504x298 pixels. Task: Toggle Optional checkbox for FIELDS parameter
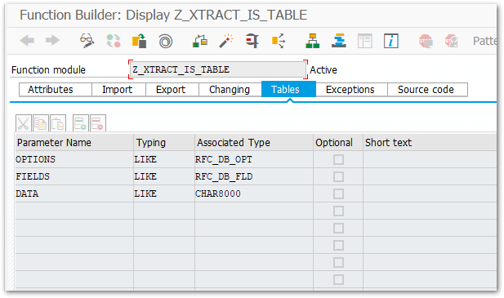click(338, 176)
